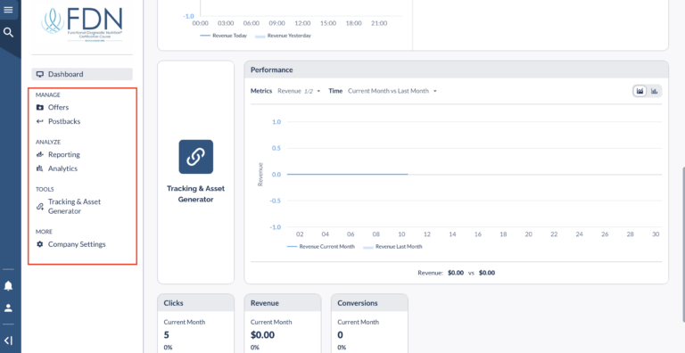685x353 pixels.
Task: Click the MANAGE section label
Action: point(48,94)
